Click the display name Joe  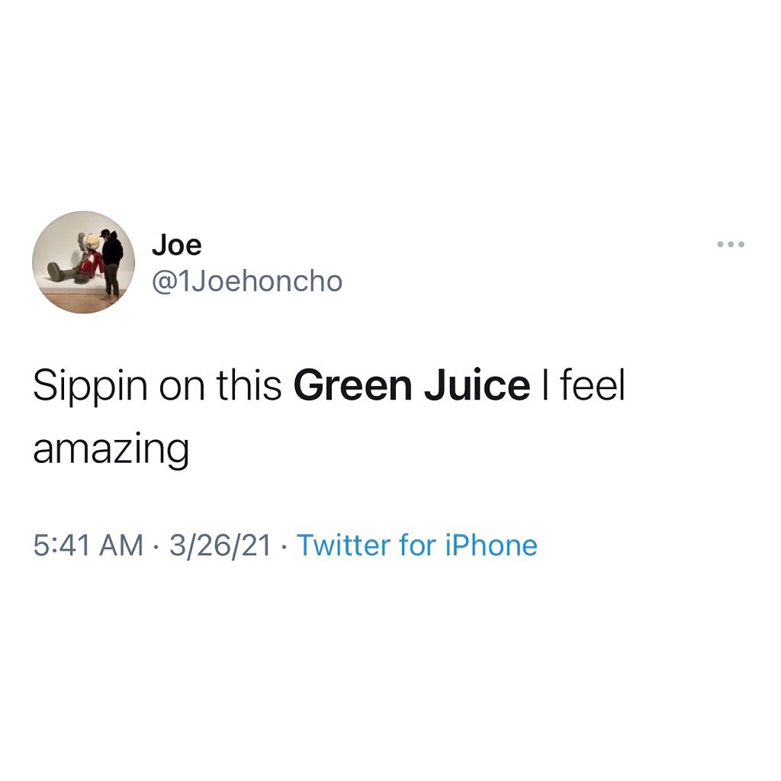click(x=177, y=245)
